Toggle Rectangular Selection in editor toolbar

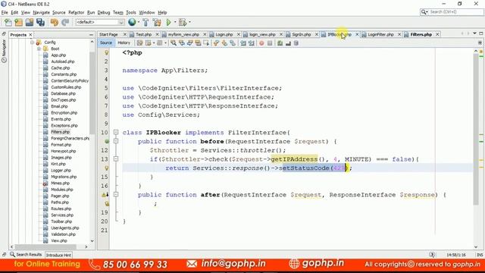[205, 43]
